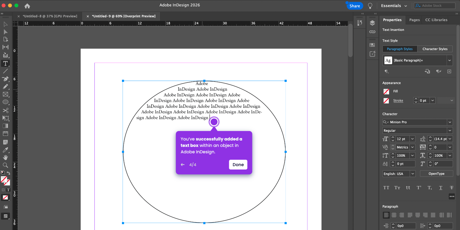The image size is (460, 230).
Task: Select the Selection tool arrow
Action: pyautogui.click(x=6, y=24)
